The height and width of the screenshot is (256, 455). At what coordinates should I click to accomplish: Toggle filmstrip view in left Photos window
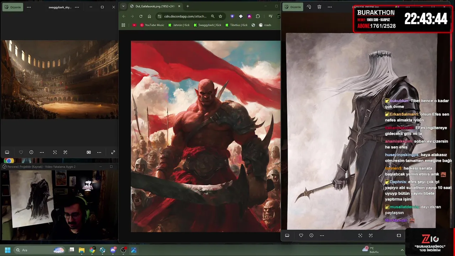(x=7, y=152)
